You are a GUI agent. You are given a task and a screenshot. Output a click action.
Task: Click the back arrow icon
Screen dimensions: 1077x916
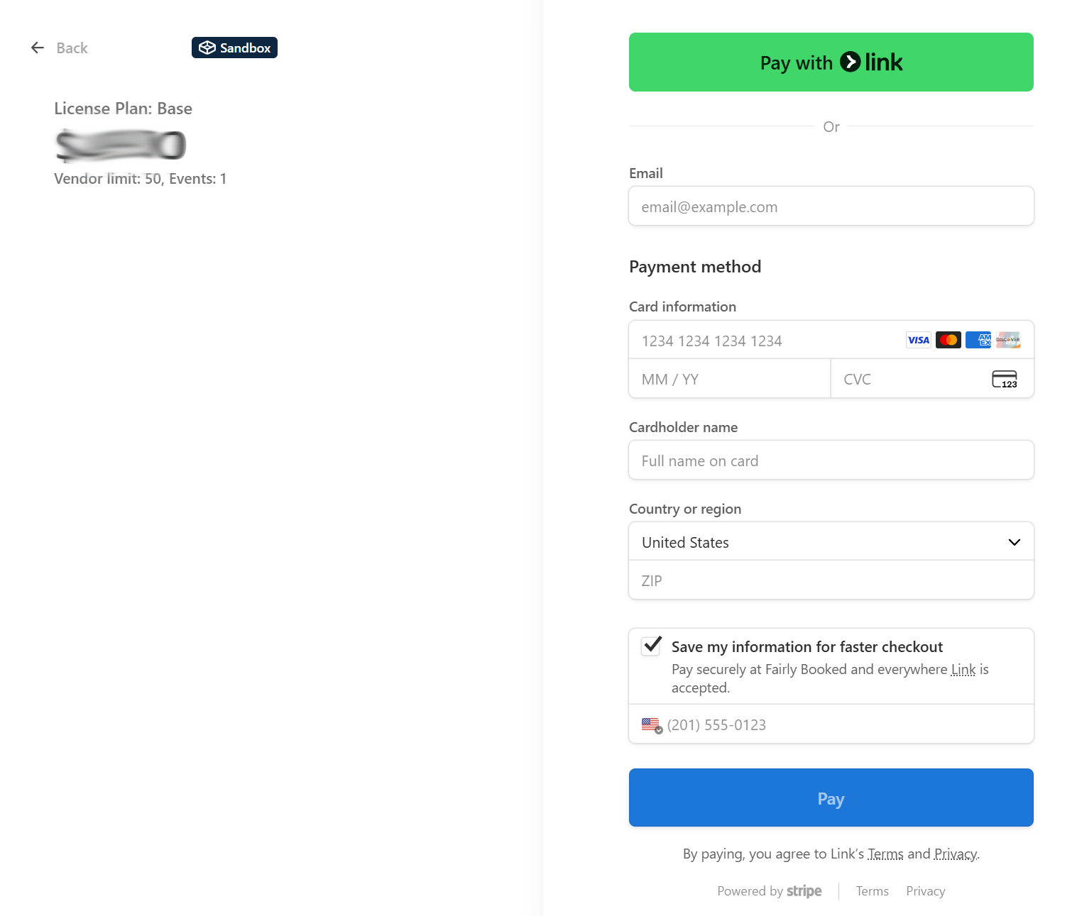coord(38,48)
